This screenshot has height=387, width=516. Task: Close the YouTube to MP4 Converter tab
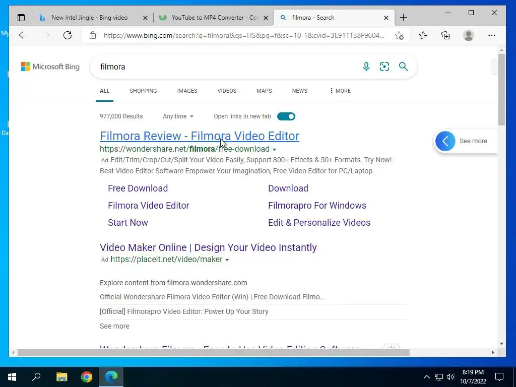266,18
